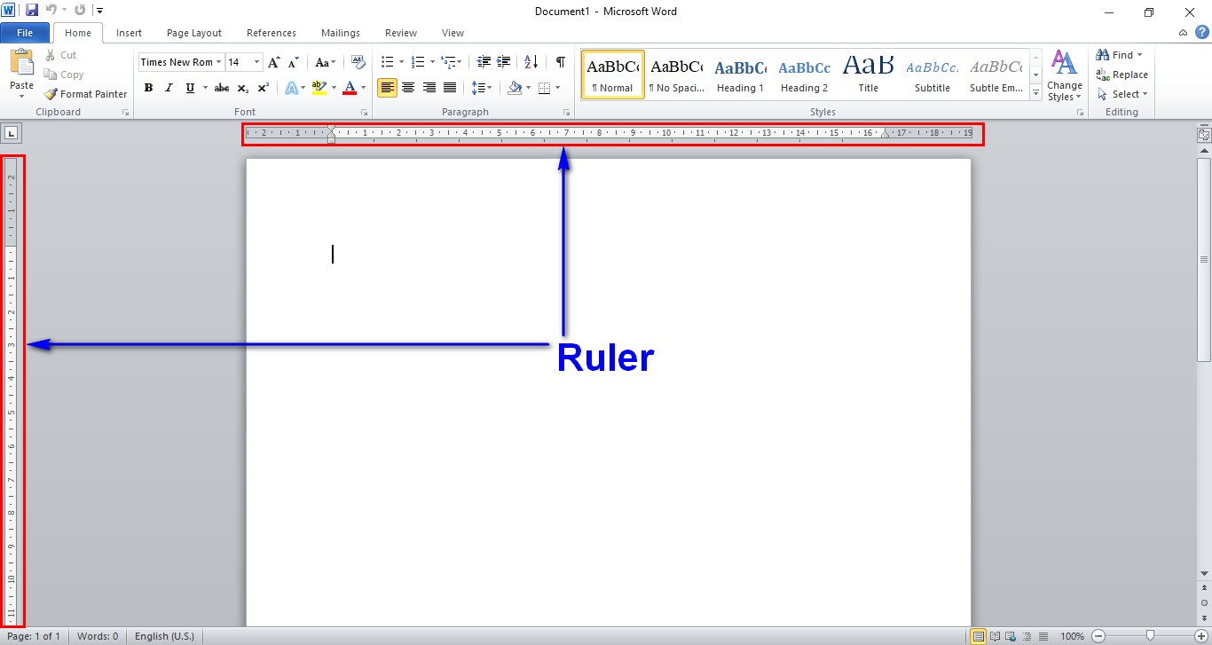Align text to the right
Viewport: 1212px width, 645px height.
(429, 88)
